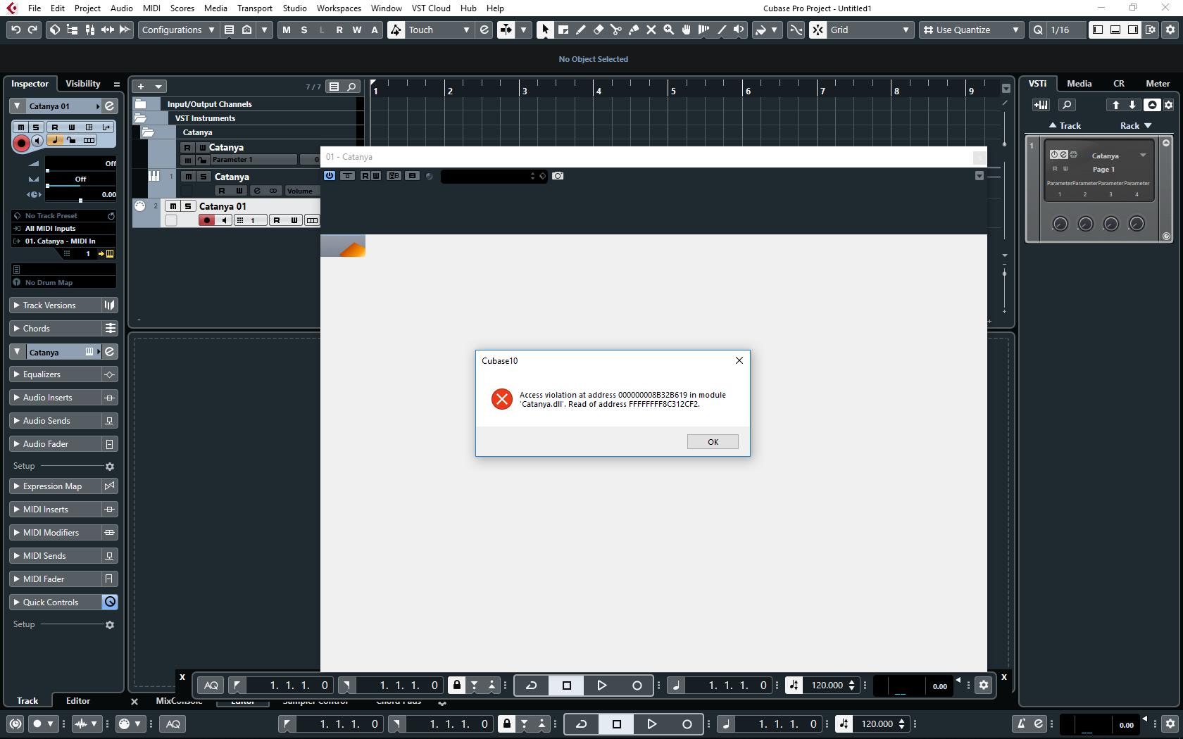The image size is (1183, 739).
Task: Start playback in the floating transport
Action: [602, 686]
